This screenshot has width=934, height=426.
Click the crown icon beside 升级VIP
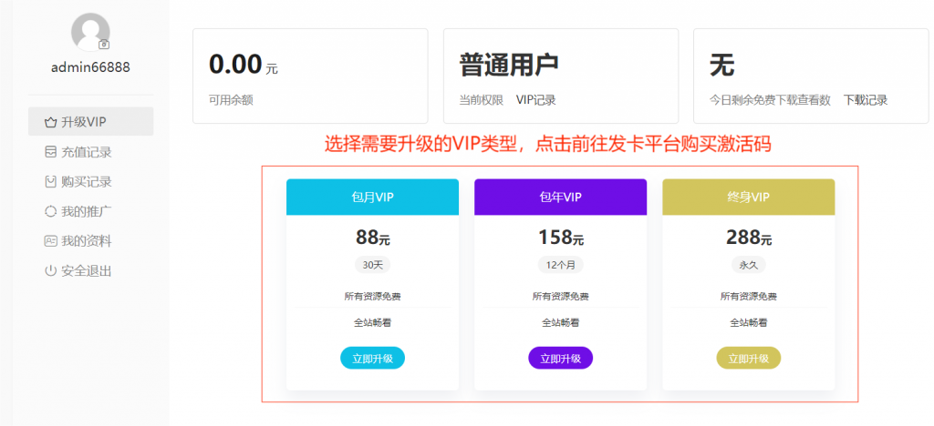pos(51,122)
